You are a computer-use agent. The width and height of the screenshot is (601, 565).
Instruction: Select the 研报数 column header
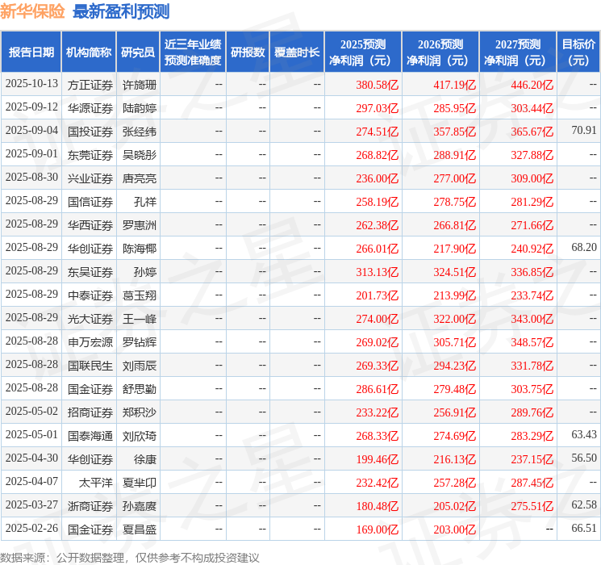(248, 52)
